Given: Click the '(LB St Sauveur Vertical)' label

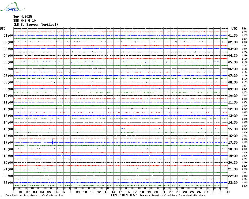Looking at the screenshot, I should tap(36, 25).
